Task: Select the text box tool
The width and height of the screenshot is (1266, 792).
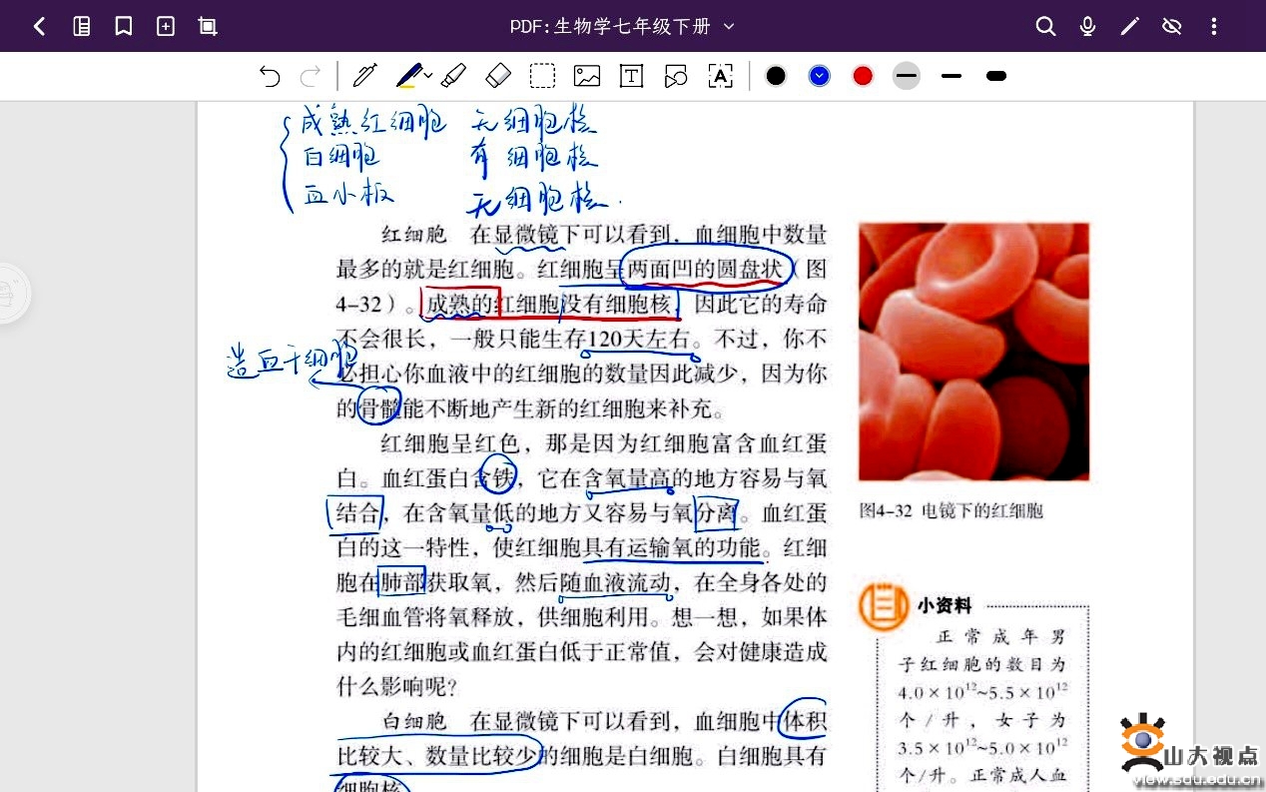Action: tap(631, 75)
